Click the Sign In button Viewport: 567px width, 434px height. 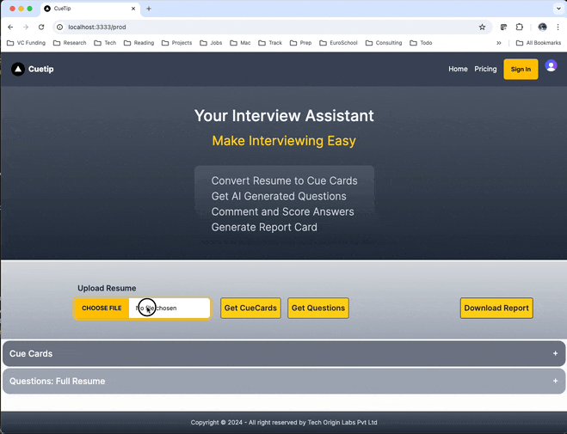521,70
